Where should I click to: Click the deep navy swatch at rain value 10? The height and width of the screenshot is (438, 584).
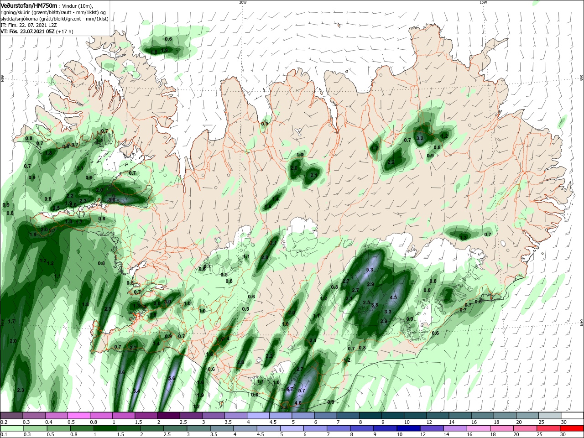click(x=408, y=428)
